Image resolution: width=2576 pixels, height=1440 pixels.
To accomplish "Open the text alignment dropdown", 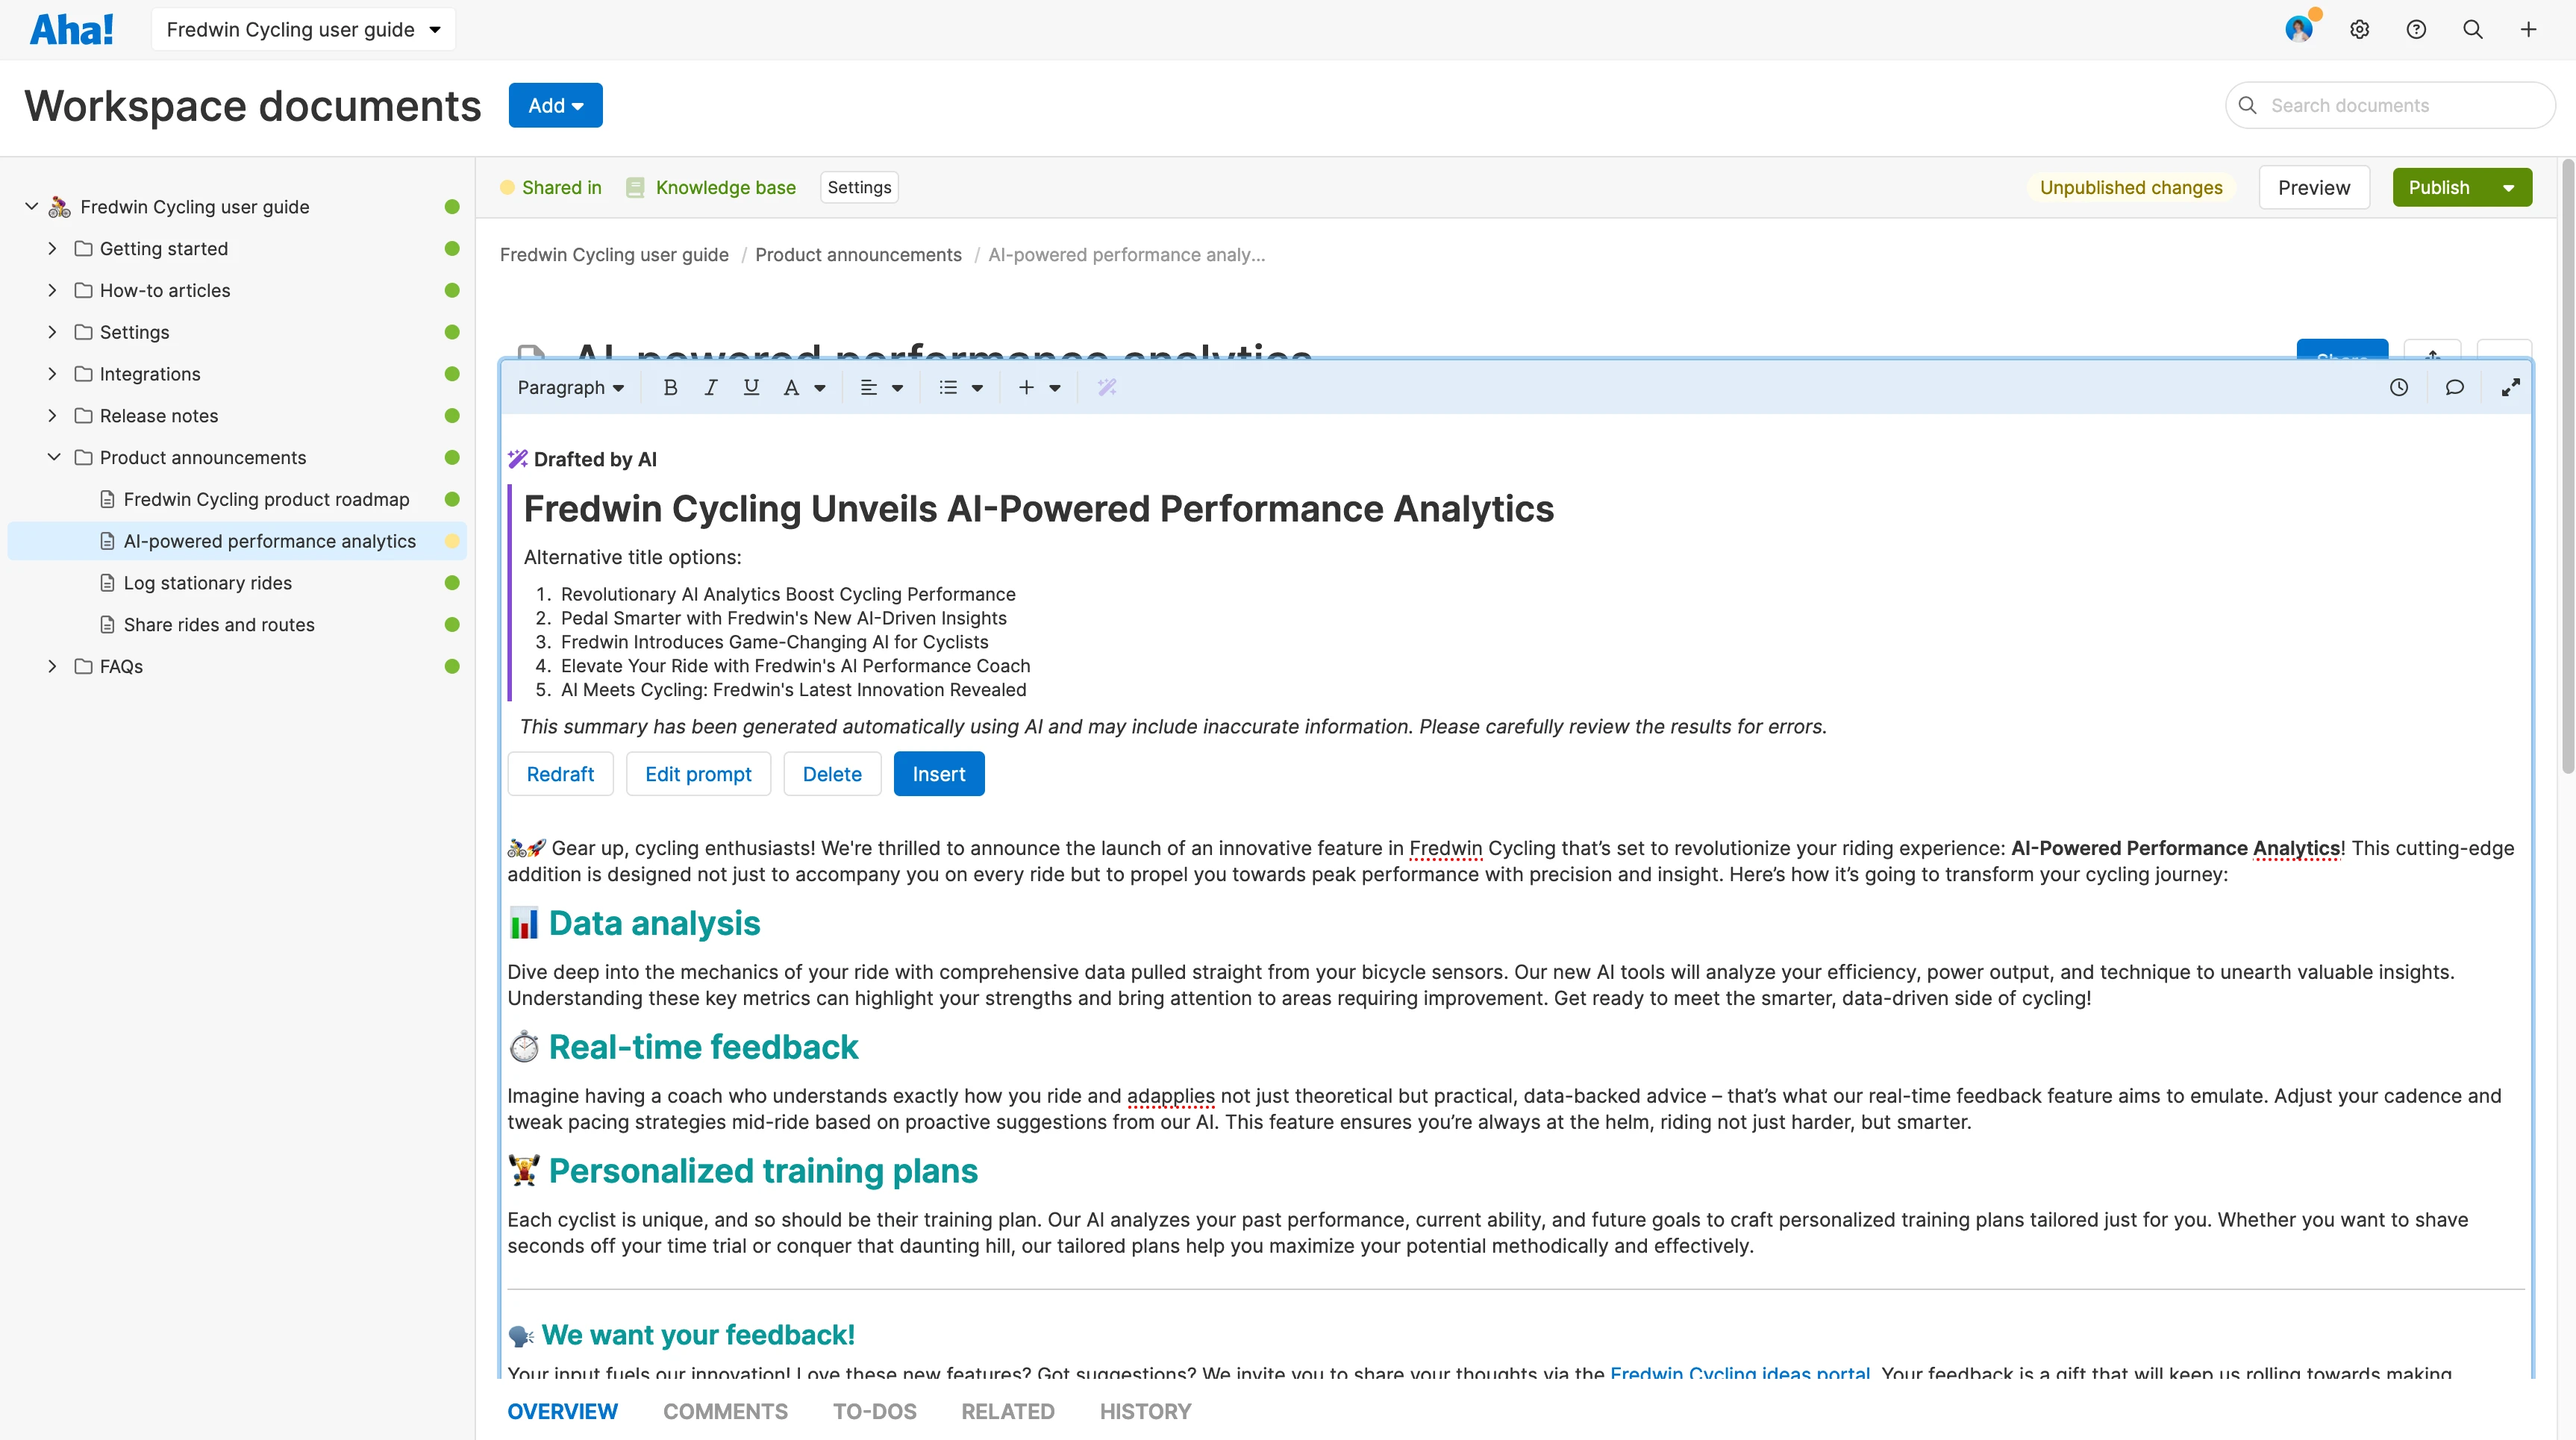I will (880, 387).
